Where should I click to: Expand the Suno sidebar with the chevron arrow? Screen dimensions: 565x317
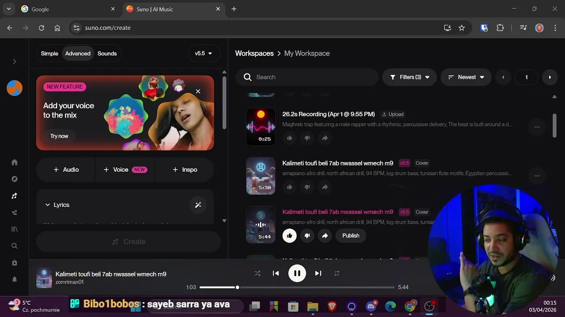[x=14, y=62]
